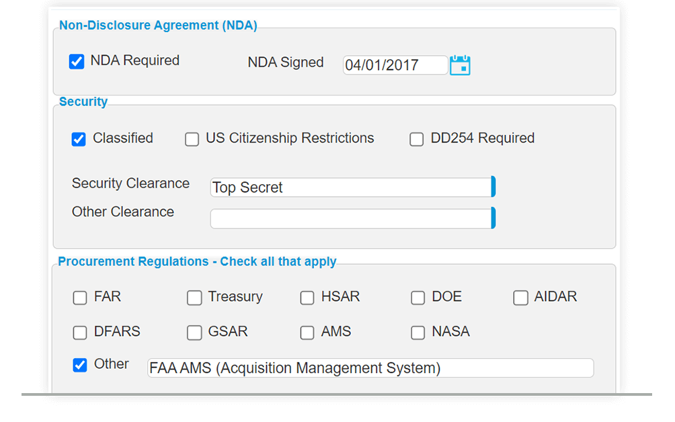Check the NASA regulation box
The height and width of the screenshot is (422, 675).
click(418, 332)
